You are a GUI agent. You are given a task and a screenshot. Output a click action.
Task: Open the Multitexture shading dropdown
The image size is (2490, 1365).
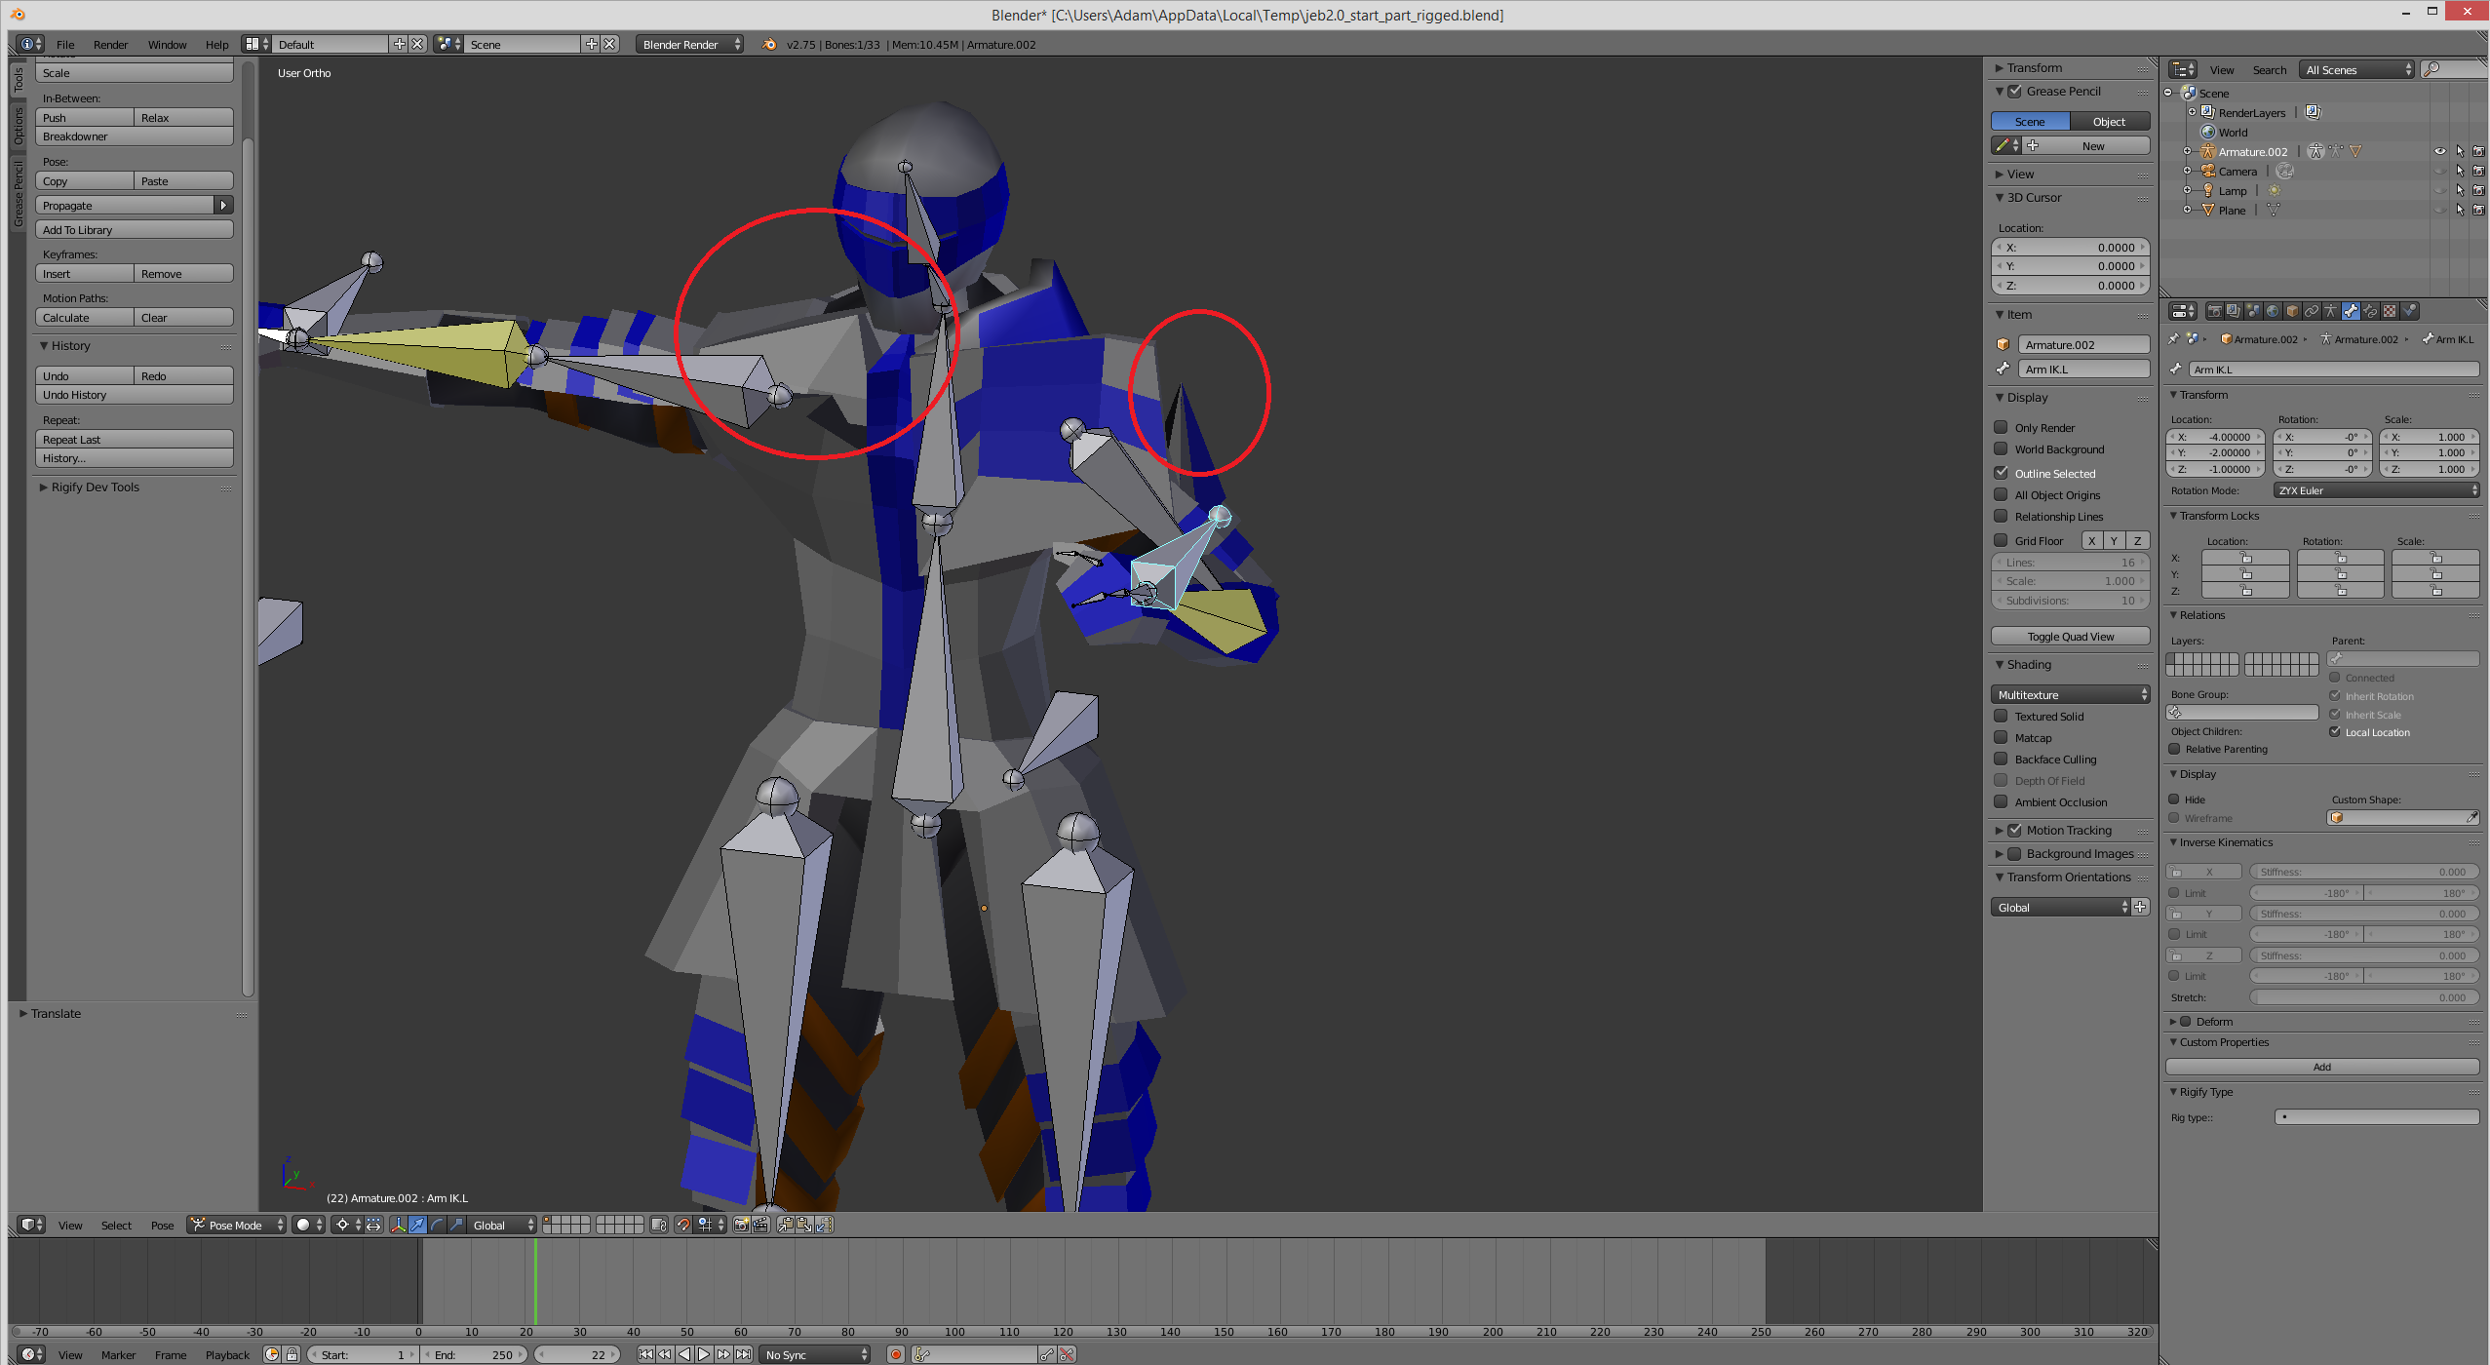tap(2070, 694)
